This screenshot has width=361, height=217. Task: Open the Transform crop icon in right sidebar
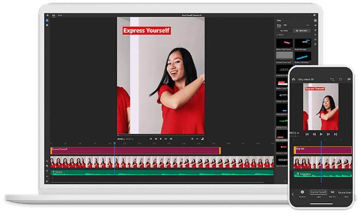315,44
